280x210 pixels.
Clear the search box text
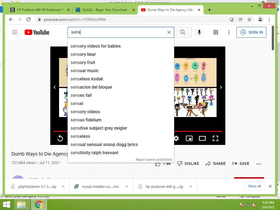169,32
